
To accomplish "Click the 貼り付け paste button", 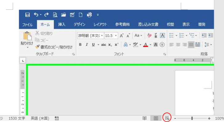I will pyautogui.click(x=27, y=38).
